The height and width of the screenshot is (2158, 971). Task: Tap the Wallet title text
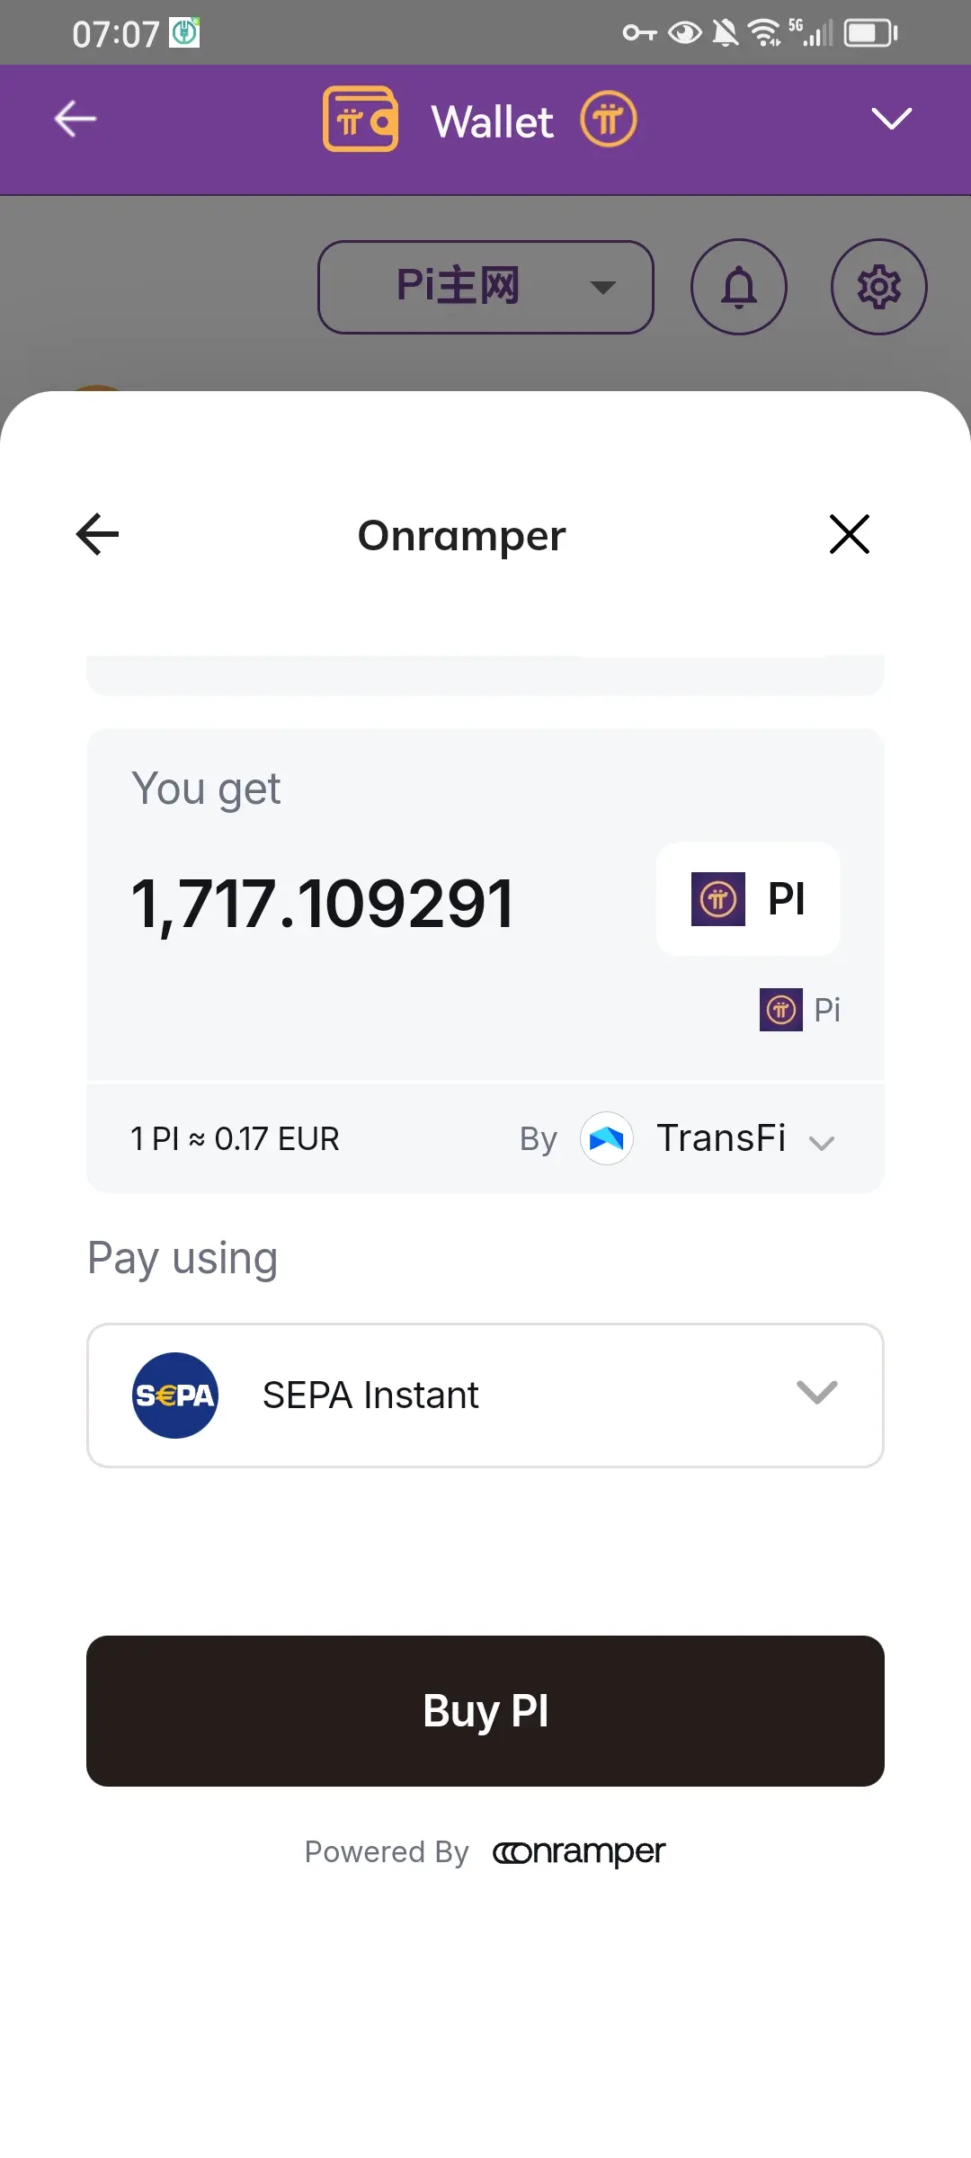click(493, 121)
